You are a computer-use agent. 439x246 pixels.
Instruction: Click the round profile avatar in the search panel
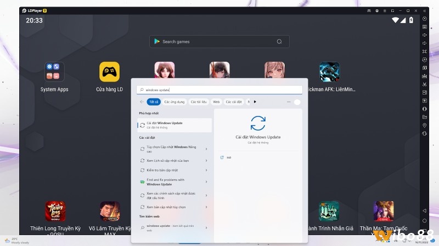tap(297, 102)
